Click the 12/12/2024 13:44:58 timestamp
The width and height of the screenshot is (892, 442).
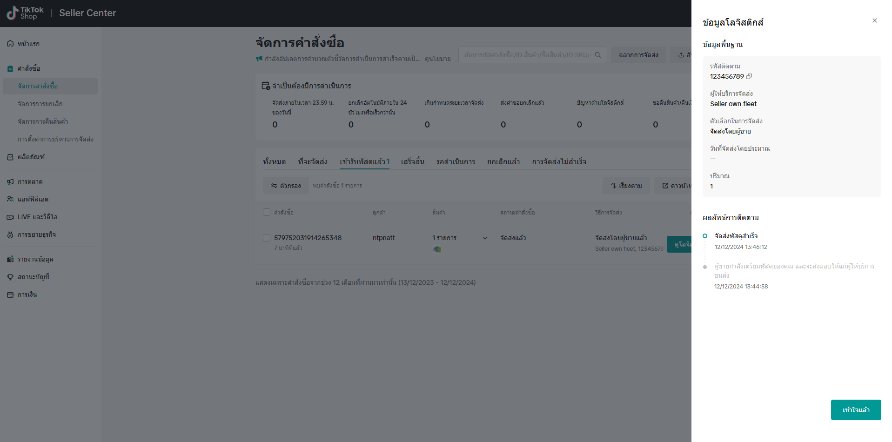coord(741,287)
